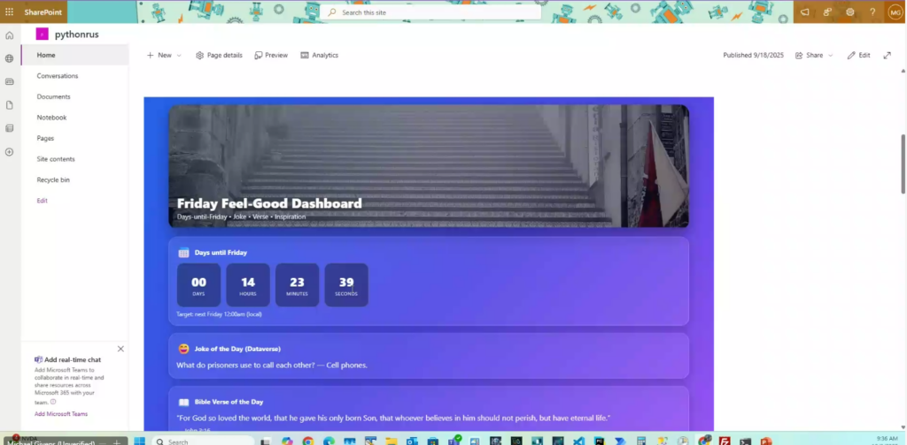Click the info icon in Teams prompt

53,402
